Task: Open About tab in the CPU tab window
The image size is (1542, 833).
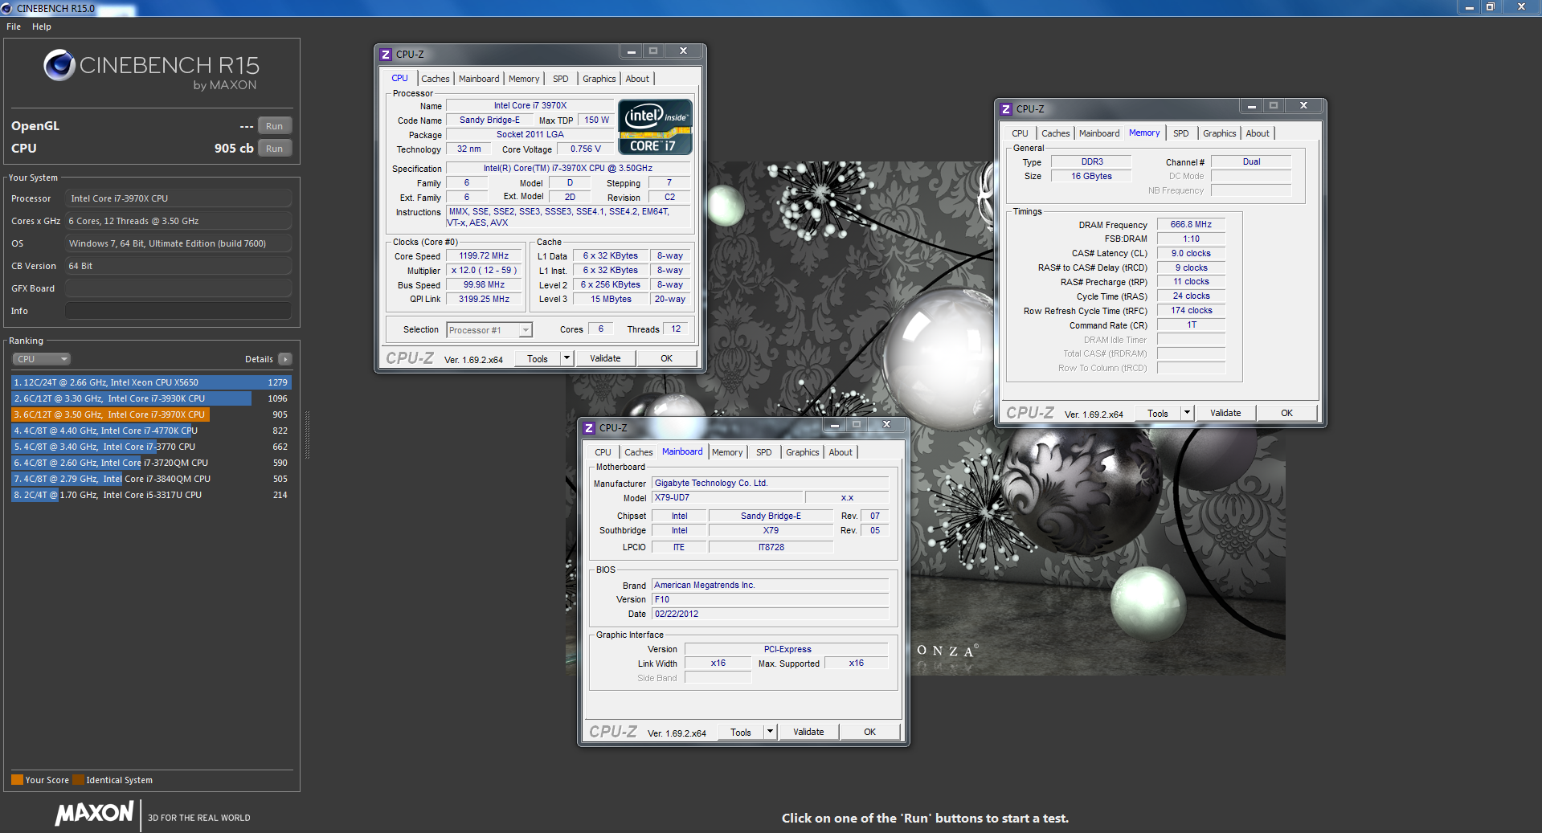Action: coord(637,79)
